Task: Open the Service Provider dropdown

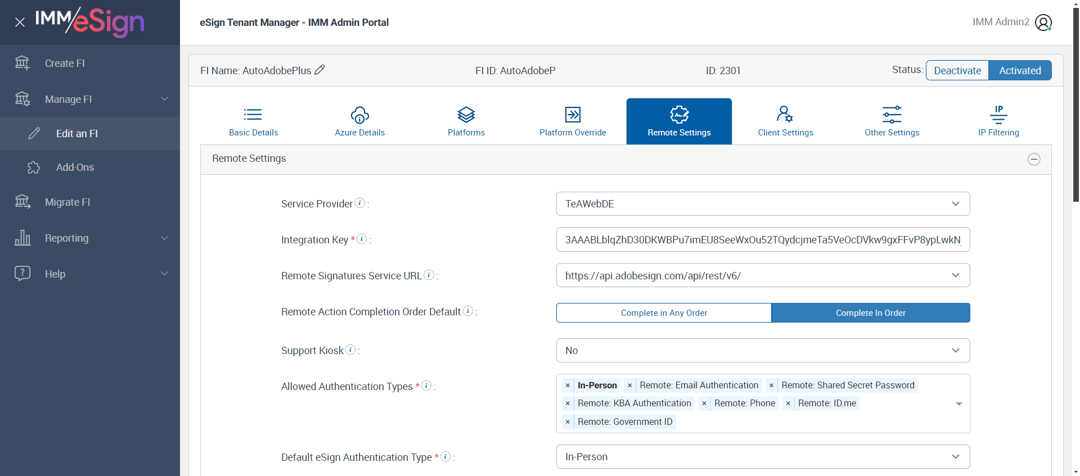Action: point(763,204)
